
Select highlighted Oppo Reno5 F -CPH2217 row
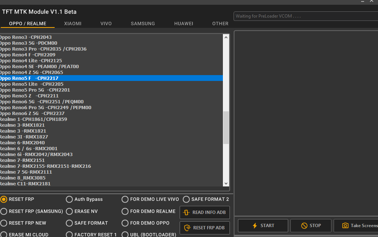point(111,78)
